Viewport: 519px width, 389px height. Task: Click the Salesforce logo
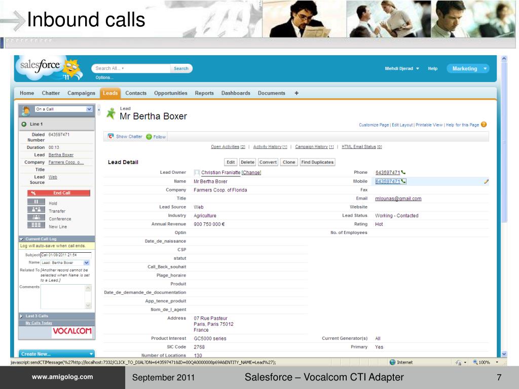(x=50, y=68)
